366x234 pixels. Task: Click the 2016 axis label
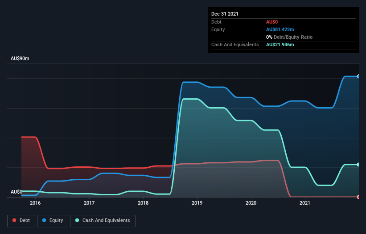[x=35, y=203]
